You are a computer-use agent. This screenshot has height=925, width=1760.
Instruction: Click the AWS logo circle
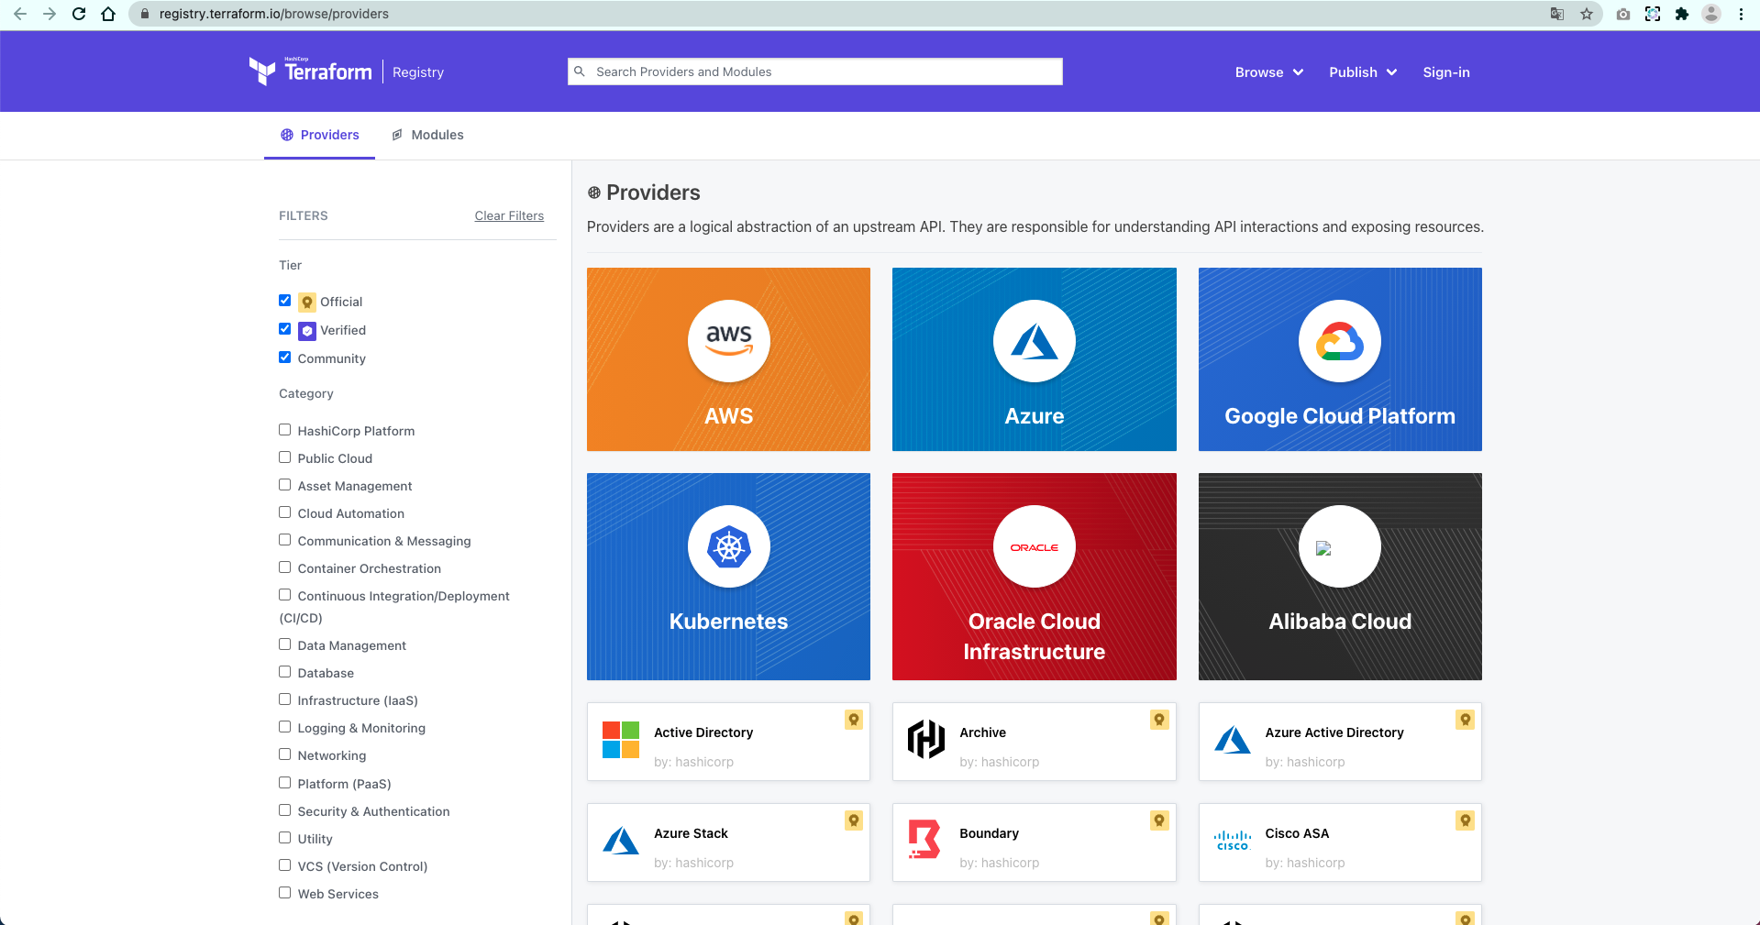tap(729, 341)
